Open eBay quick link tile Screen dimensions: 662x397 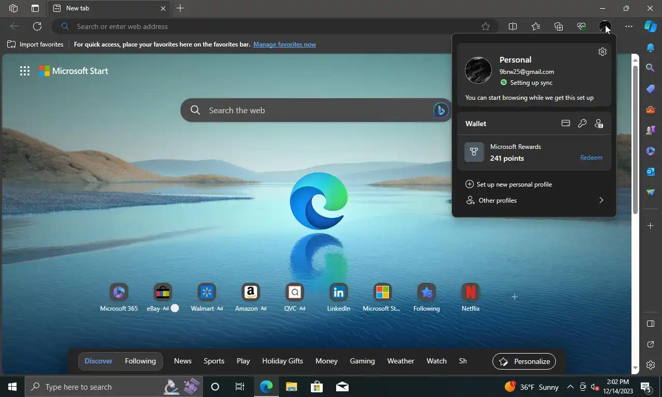[163, 298]
